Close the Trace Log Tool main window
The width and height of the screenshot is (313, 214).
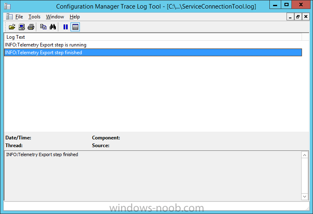(x=301, y=5)
